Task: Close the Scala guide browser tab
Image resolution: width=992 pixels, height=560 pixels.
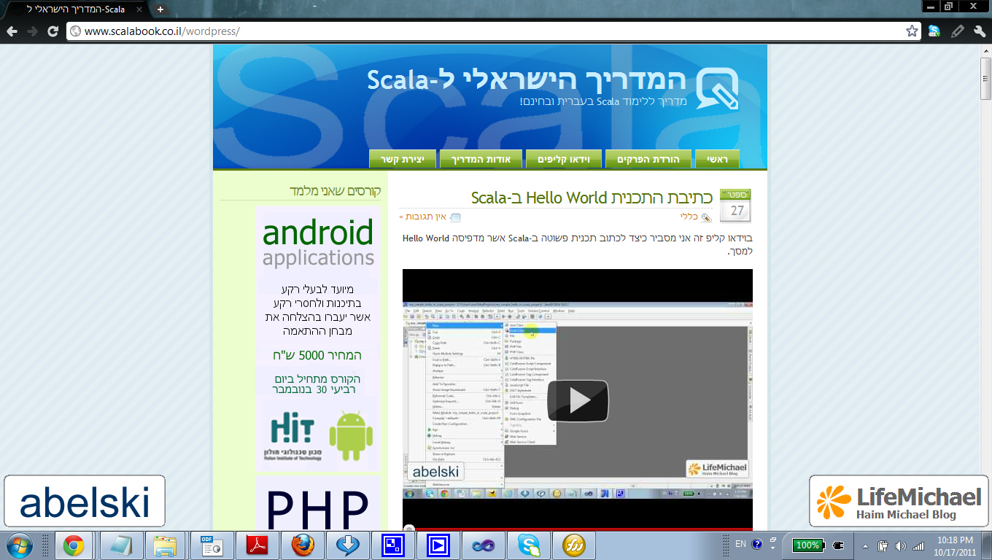Action: coord(139,9)
